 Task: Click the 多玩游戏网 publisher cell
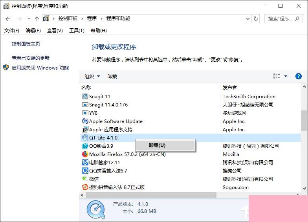(234, 113)
